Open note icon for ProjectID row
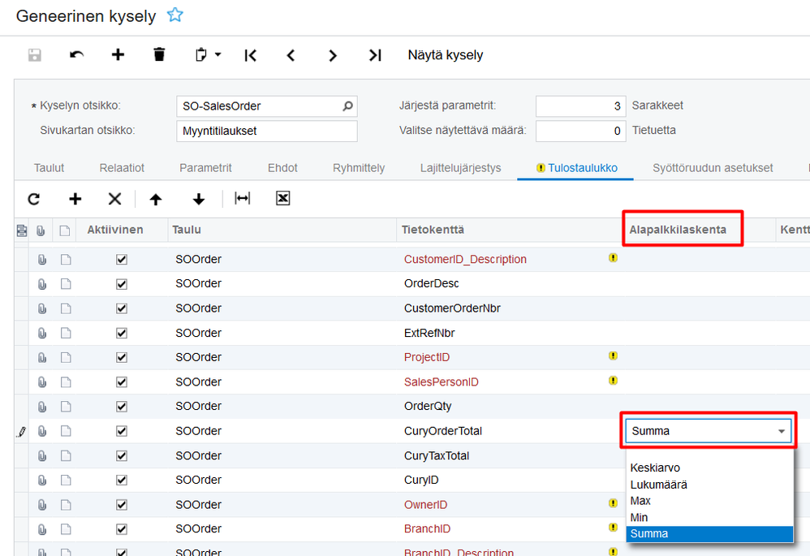The image size is (810, 556). (66, 358)
